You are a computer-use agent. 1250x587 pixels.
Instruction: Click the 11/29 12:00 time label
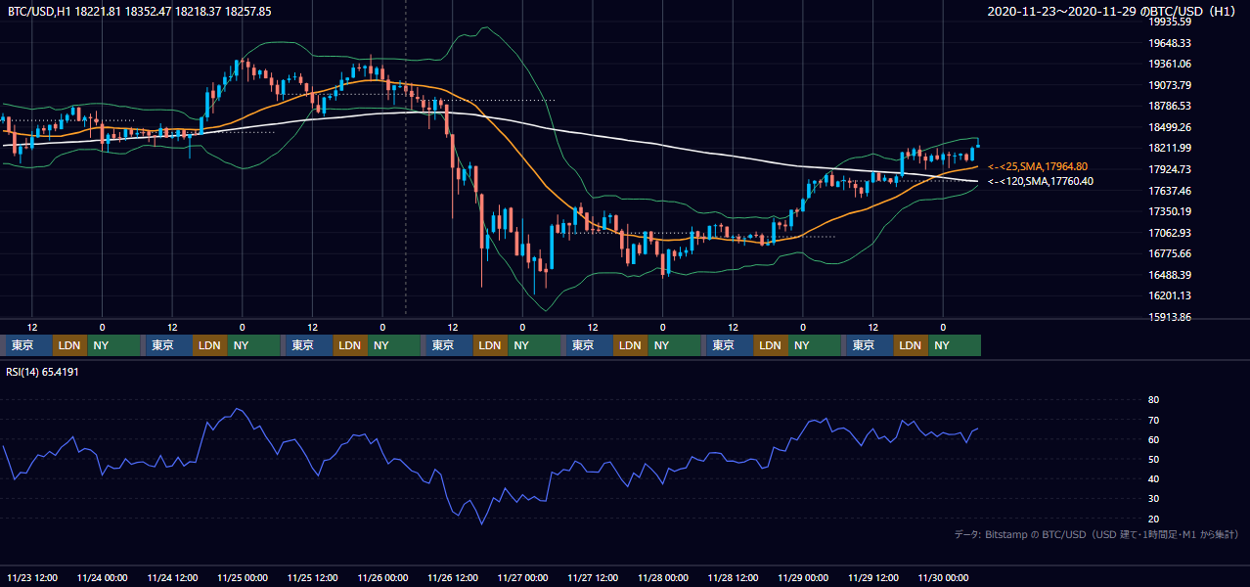coord(873,577)
